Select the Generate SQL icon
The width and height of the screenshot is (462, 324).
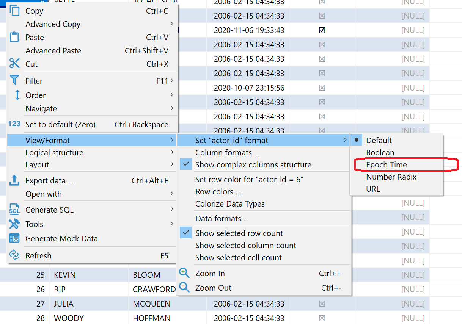point(15,210)
